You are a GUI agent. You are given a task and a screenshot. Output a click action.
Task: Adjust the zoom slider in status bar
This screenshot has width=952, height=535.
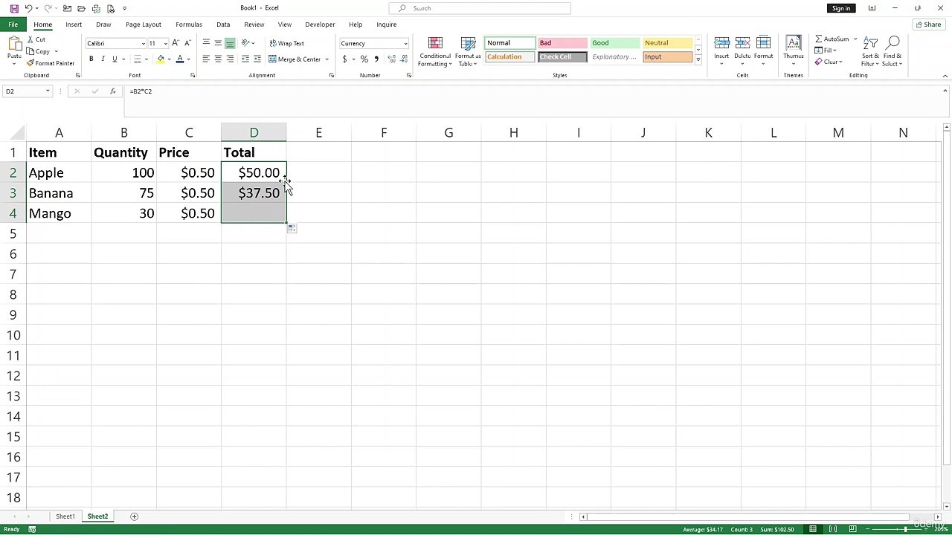[x=905, y=529]
